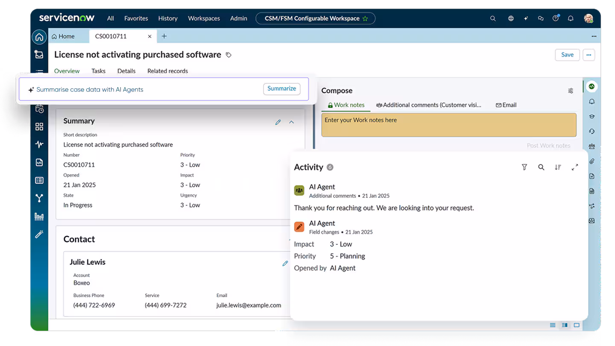This screenshot has width=615, height=346.
Task: Open tab bar overflow menu
Action: point(594,36)
